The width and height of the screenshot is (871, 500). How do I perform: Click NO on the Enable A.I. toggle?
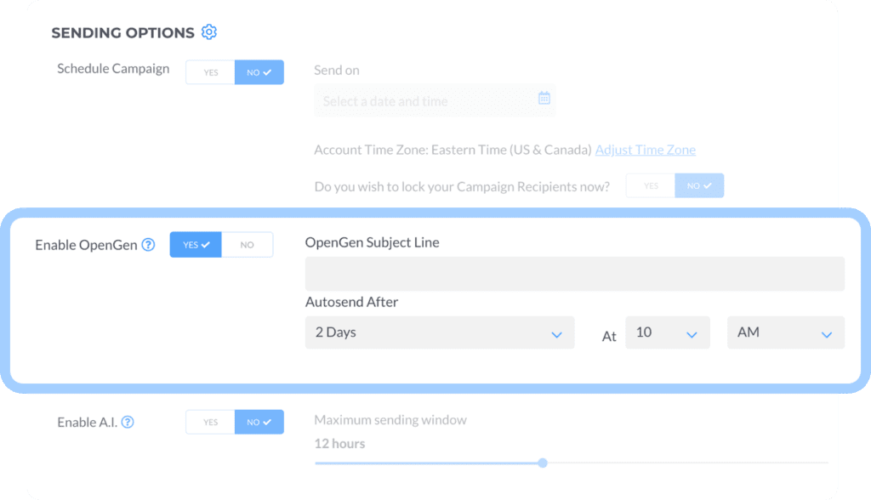pyautogui.click(x=259, y=422)
